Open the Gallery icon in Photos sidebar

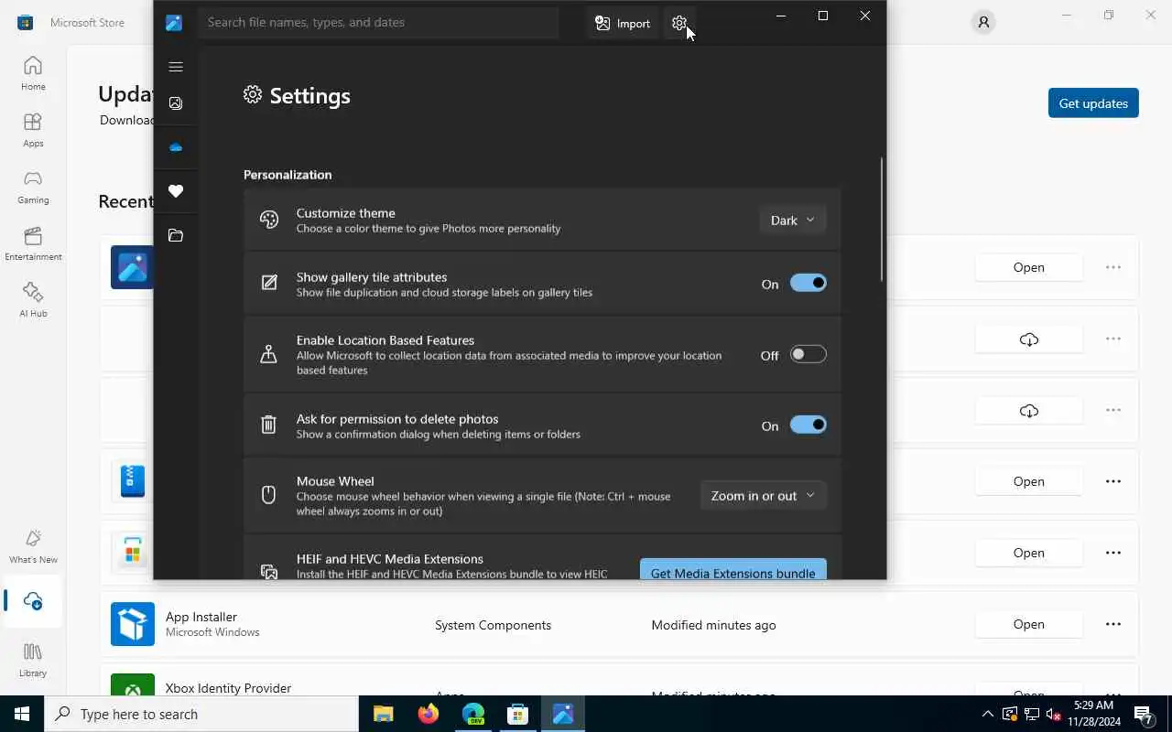pos(176,103)
